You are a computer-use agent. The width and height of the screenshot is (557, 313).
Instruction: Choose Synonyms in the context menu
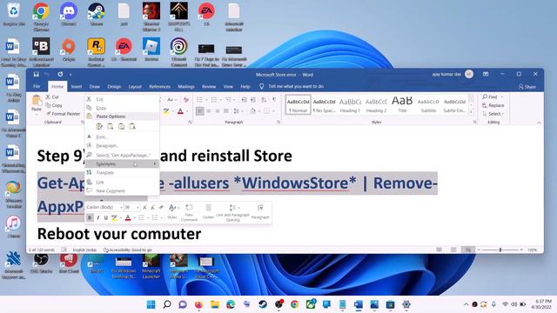coord(122,164)
